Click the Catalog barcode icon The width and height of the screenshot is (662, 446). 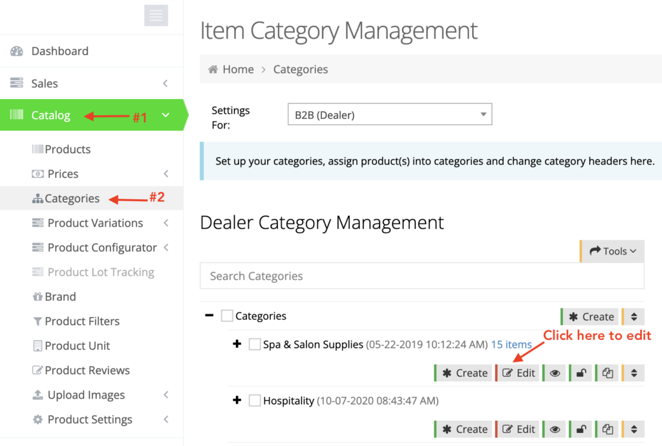(17, 114)
